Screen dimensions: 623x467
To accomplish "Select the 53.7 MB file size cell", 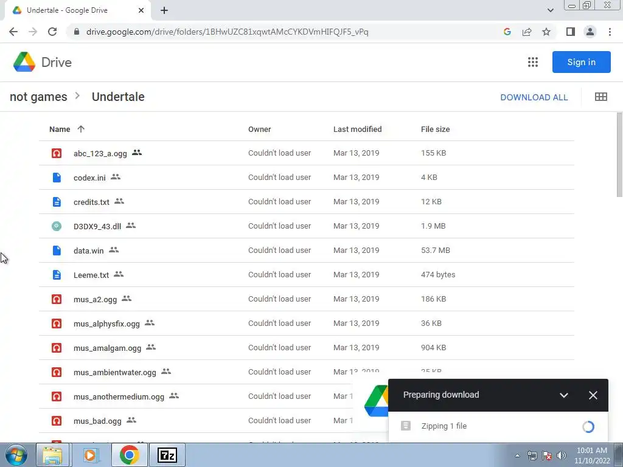I will [436, 250].
